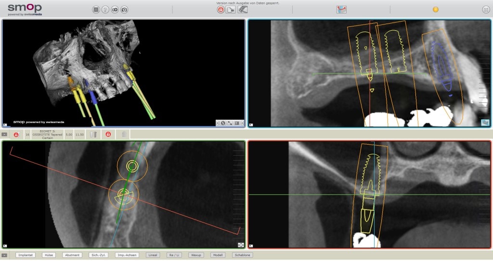
Task: Click the corner arrow icon of the axial view
Action: pos(5,246)
